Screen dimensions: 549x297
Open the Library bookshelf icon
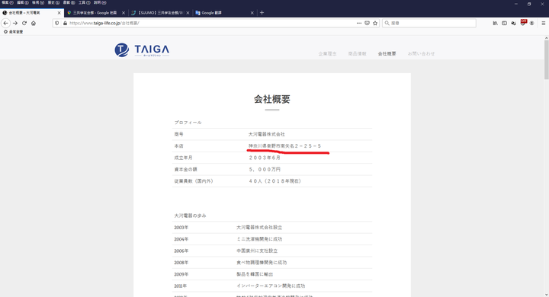click(x=495, y=23)
